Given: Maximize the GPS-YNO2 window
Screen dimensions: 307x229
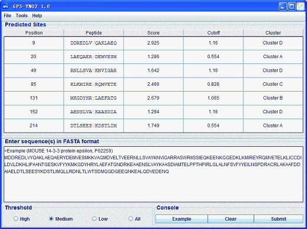Looking at the screenshot, I should point(292,6).
